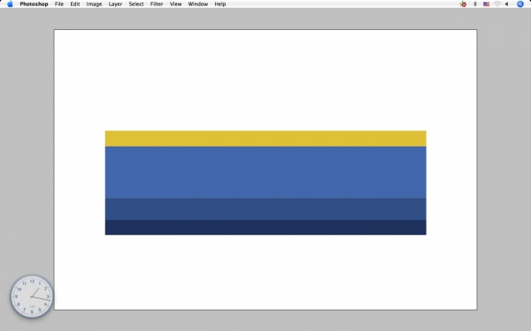531x331 pixels.
Task: Click the volume speaker icon
Action: 506,4
